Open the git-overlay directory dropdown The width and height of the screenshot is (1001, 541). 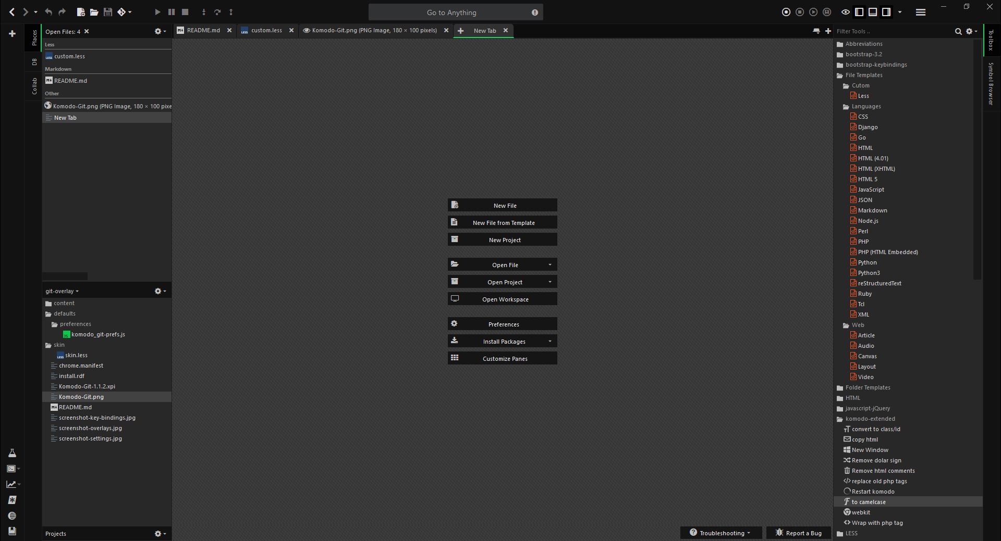[62, 291]
